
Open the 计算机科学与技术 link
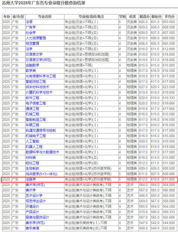pos(39,92)
